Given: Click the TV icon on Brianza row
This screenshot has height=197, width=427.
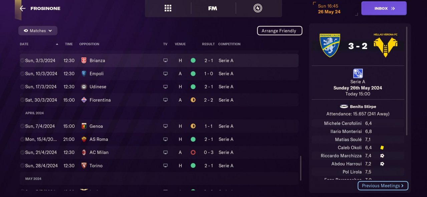Looking at the screenshot, I should (x=165, y=61).
